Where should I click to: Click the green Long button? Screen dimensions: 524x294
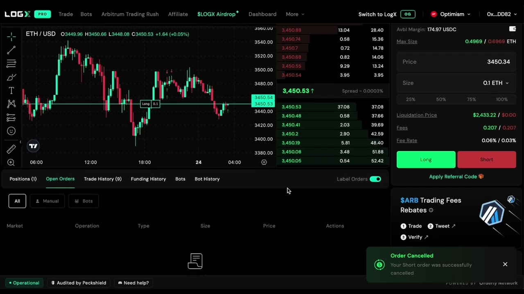[x=426, y=160]
